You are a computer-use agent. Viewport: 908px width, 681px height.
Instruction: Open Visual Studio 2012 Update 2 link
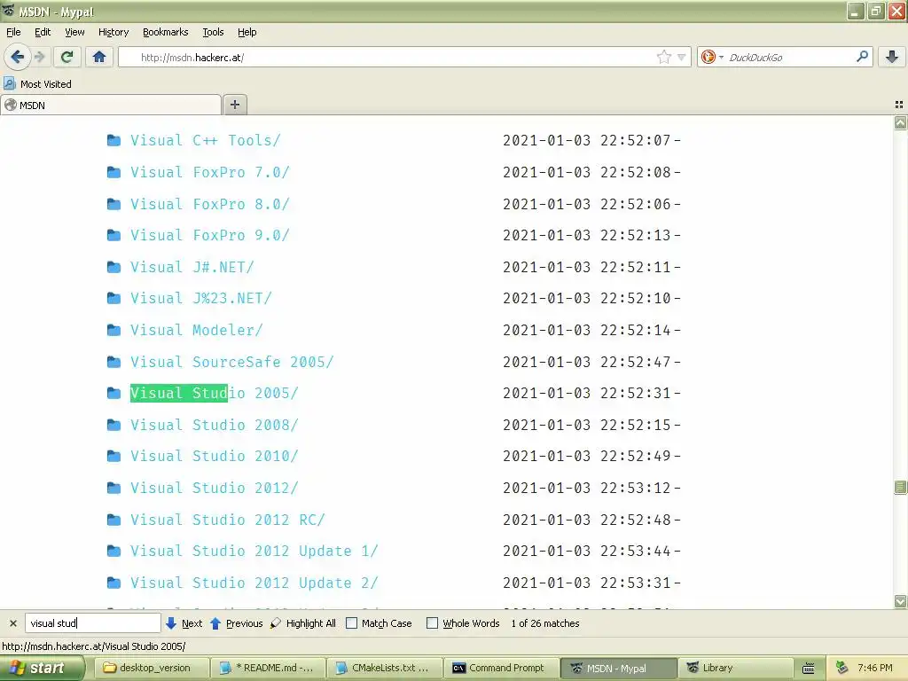tap(254, 583)
